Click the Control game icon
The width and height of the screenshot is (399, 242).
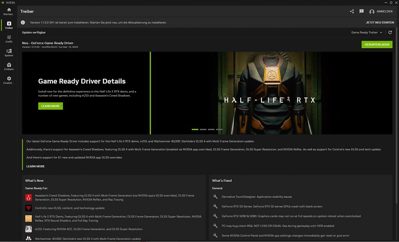click(29, 208)
